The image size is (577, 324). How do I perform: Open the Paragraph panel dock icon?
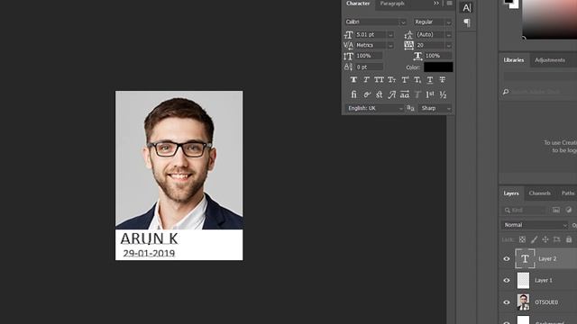tap(467, 22)
